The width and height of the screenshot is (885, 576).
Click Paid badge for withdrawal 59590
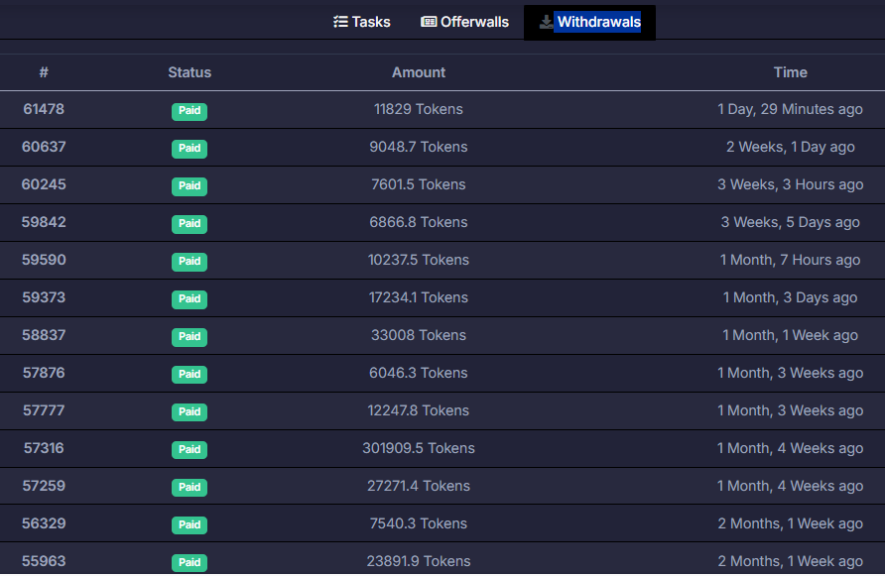point(190,261)
